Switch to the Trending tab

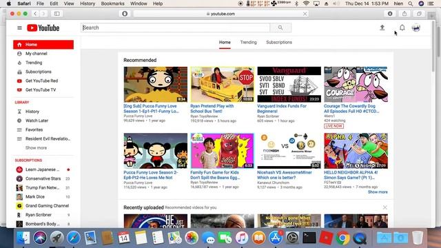click(x=248, y=42)
